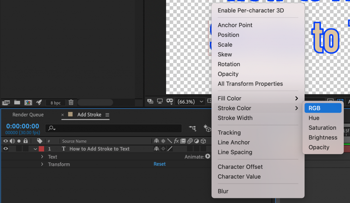The image size is (350, 203).
Task: Click the 3D layer cube column header
Action: 203,141
